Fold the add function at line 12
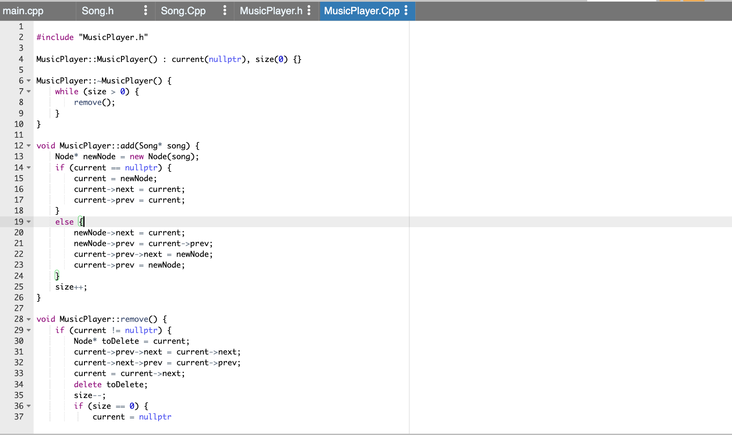The height and width of the screenshot is (435, 732). tap(28, 145)
